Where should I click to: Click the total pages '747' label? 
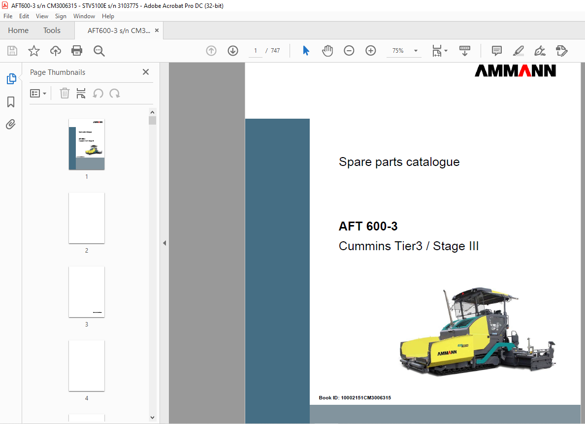(x=275, y=51)
